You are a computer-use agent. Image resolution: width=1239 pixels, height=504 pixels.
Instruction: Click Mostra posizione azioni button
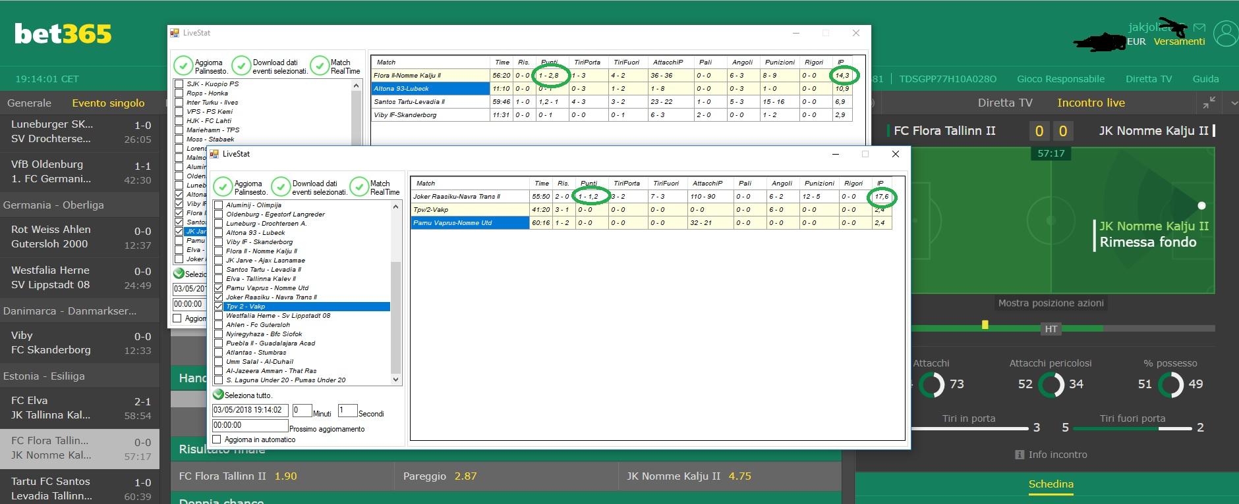[1051, 303]
